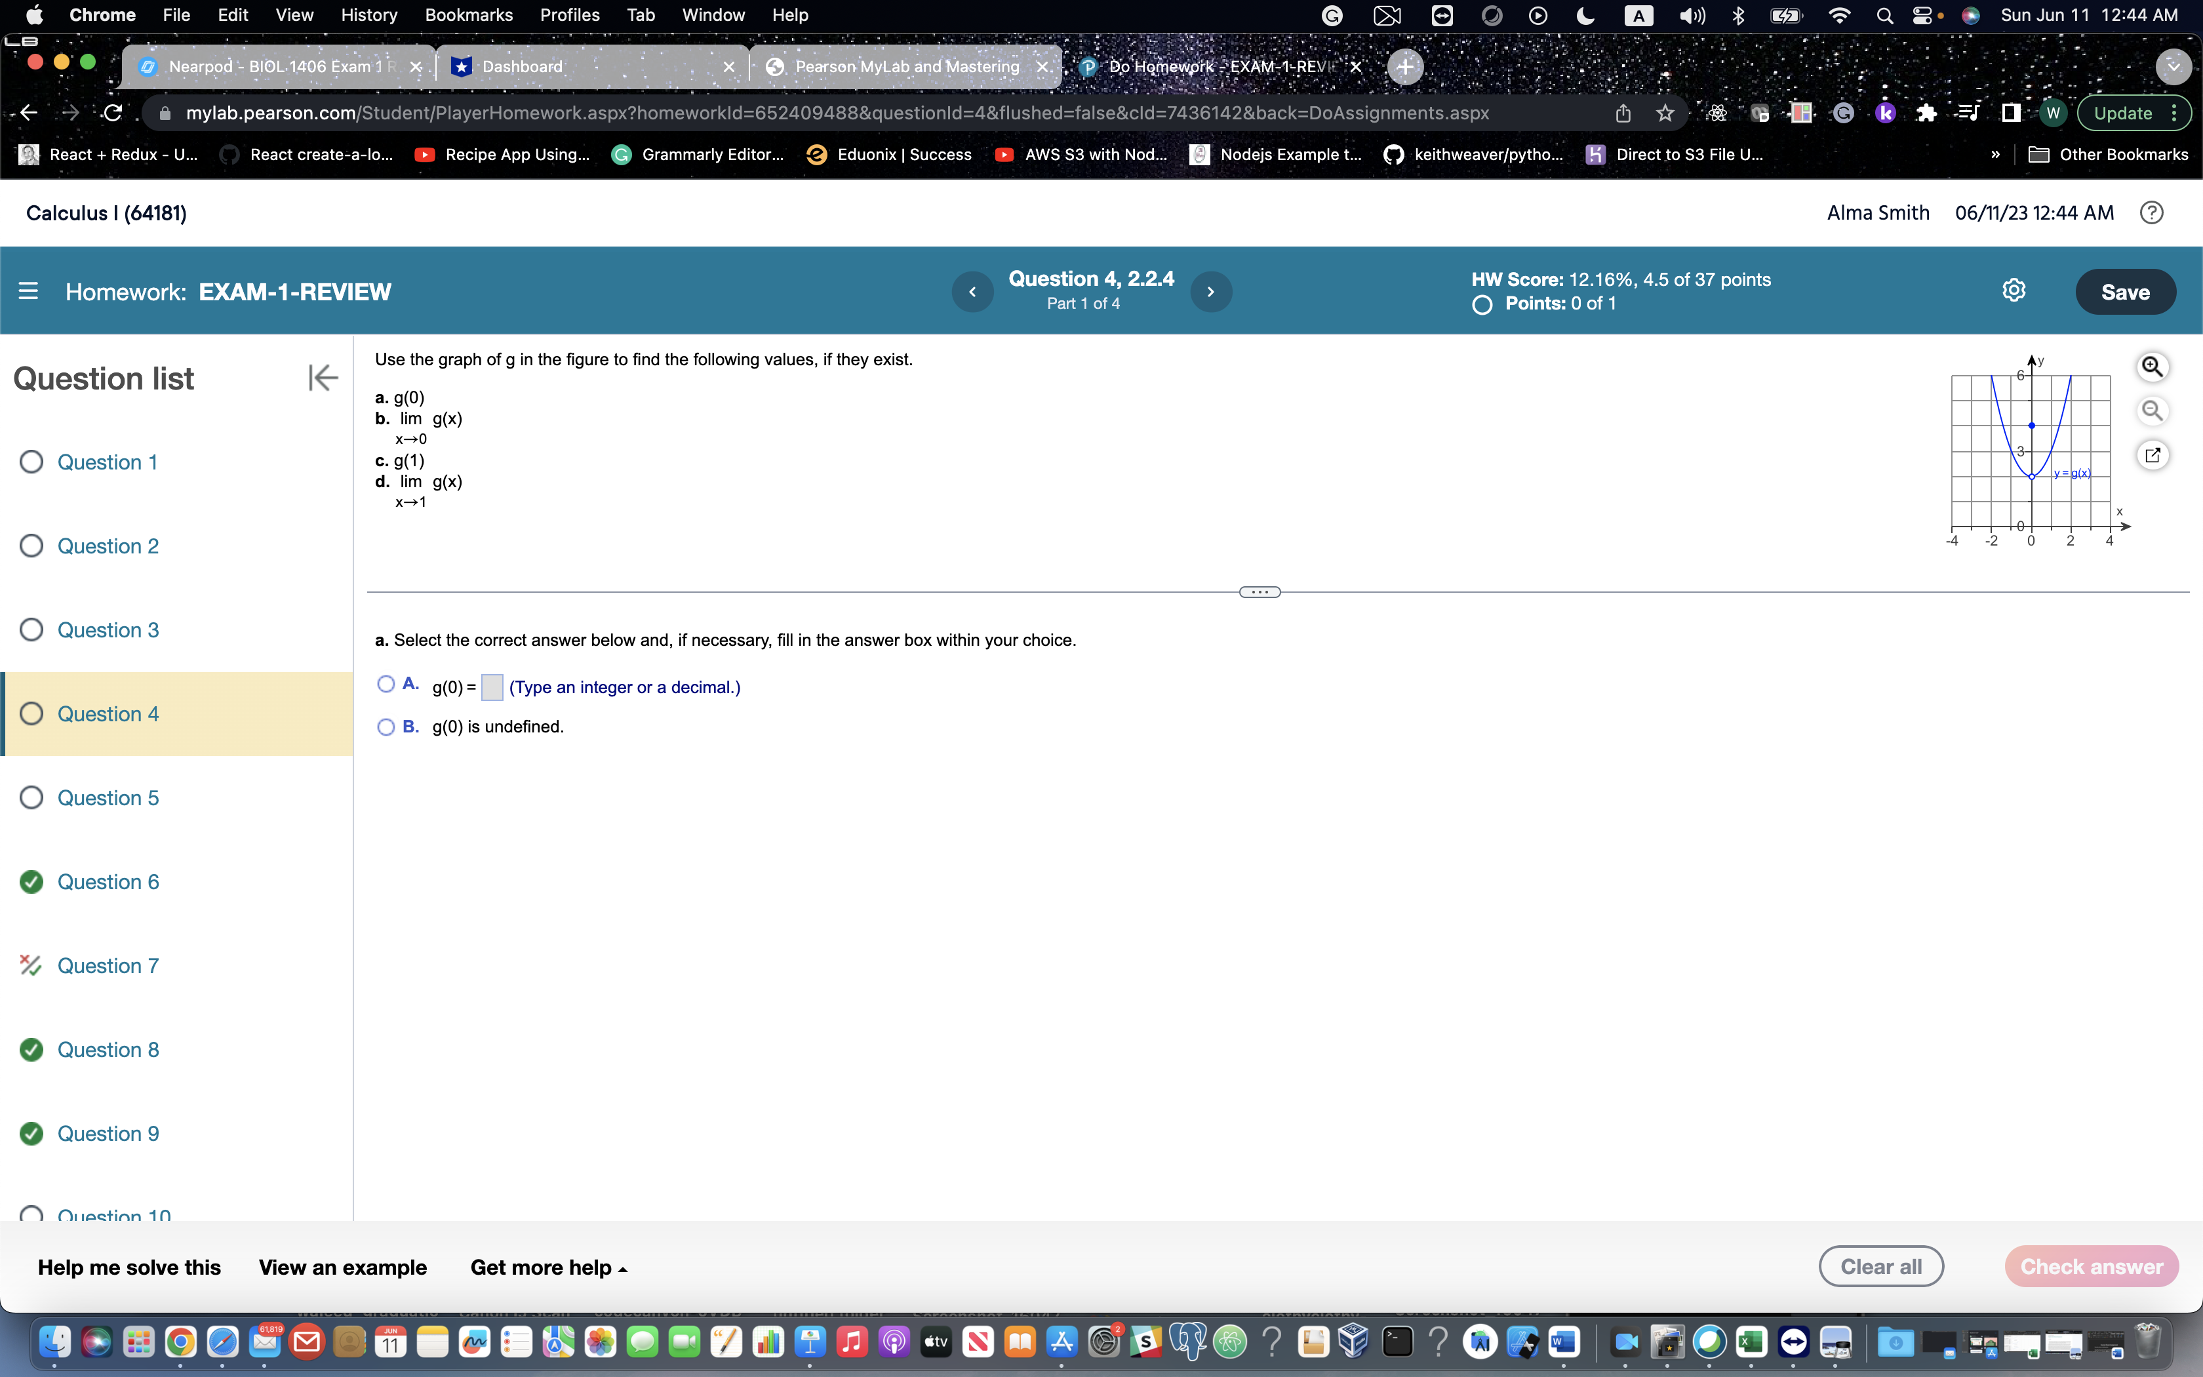2203x1377 pixels.
Task: Open the Bookmarks menu
Action: point(469,14)
